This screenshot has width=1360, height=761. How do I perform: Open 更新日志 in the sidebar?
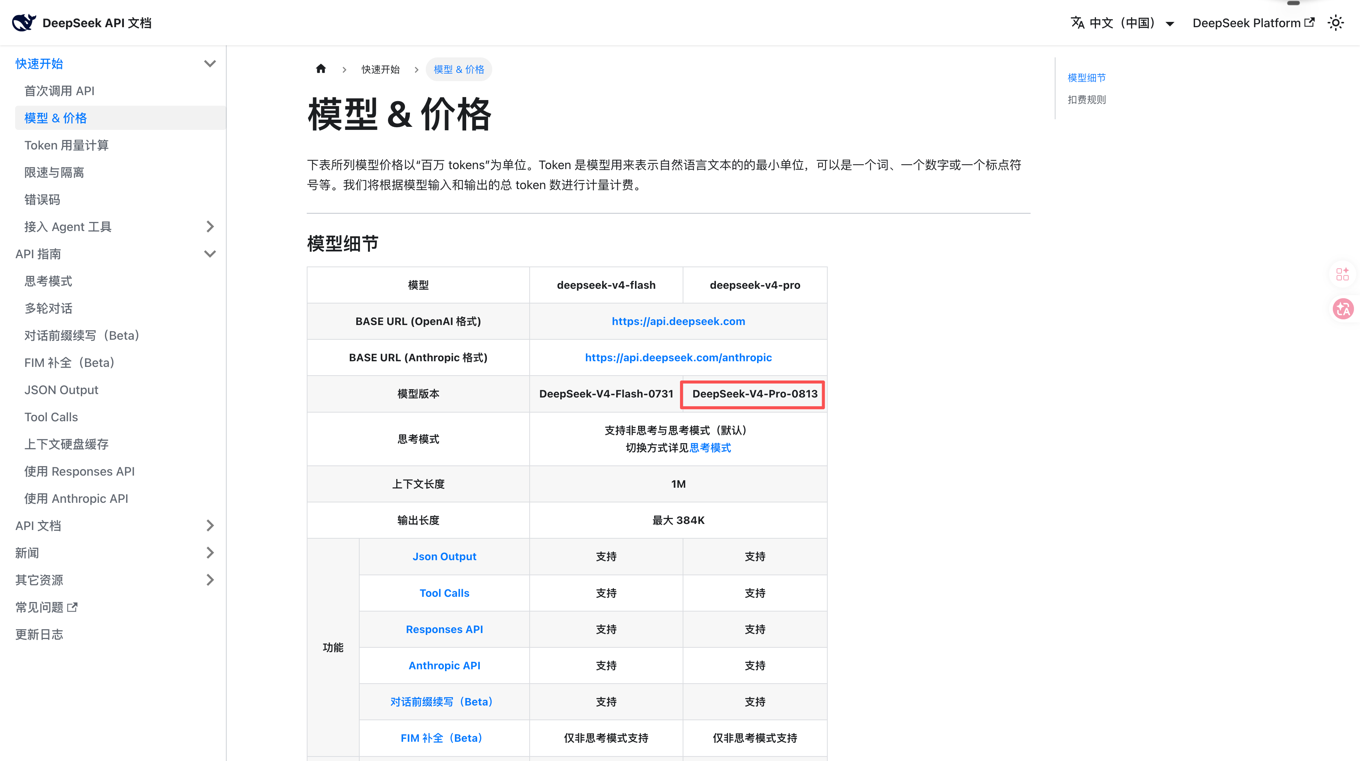40,635
